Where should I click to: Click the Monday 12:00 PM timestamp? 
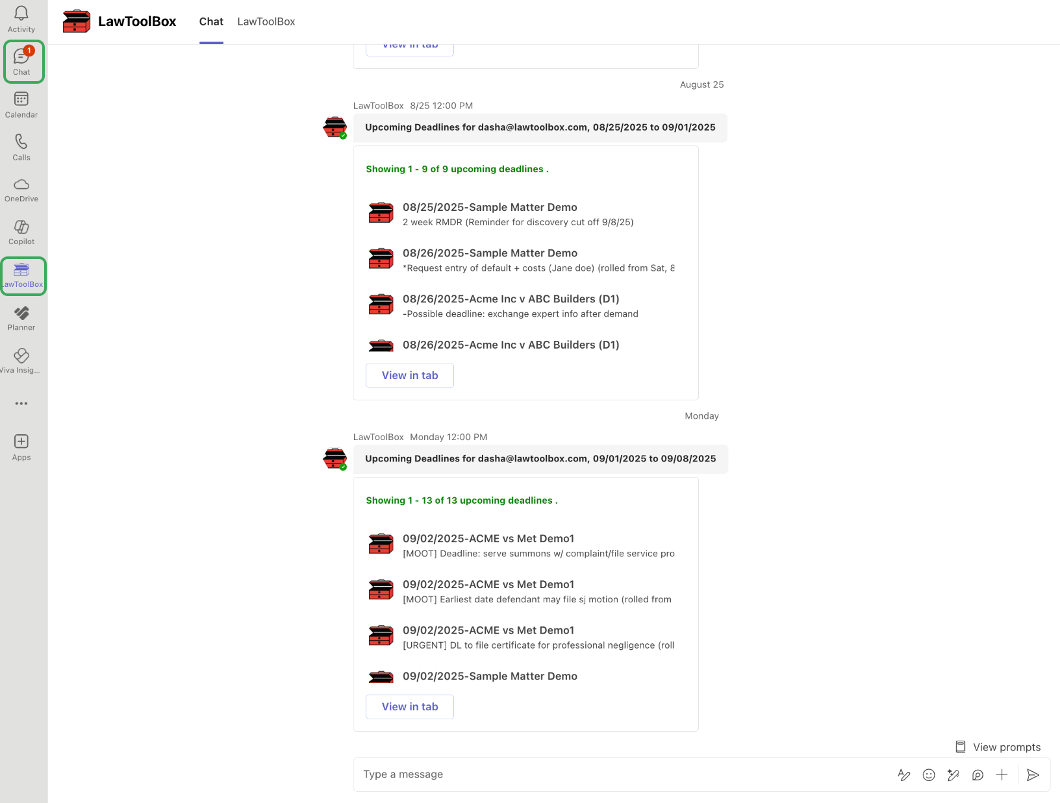click(x=448, y=438)
